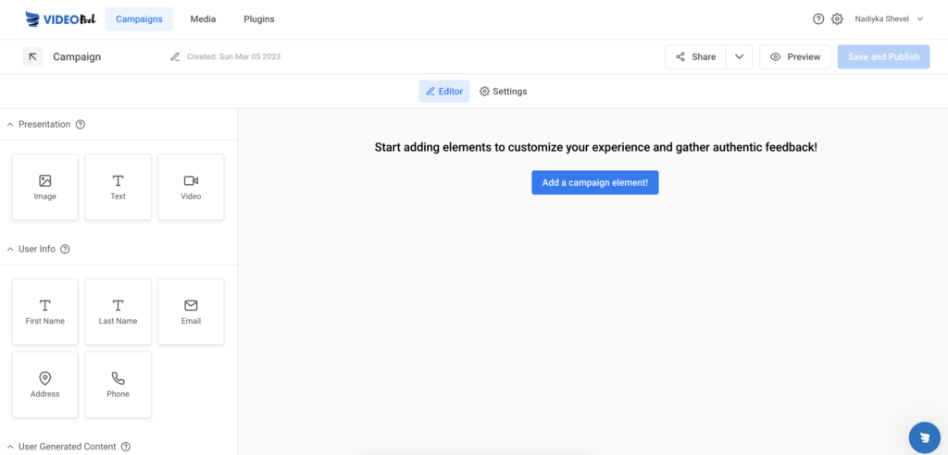This screenshot has height=455, width=948.
Task: Collapse the User Info section
Action: [10, 249]
